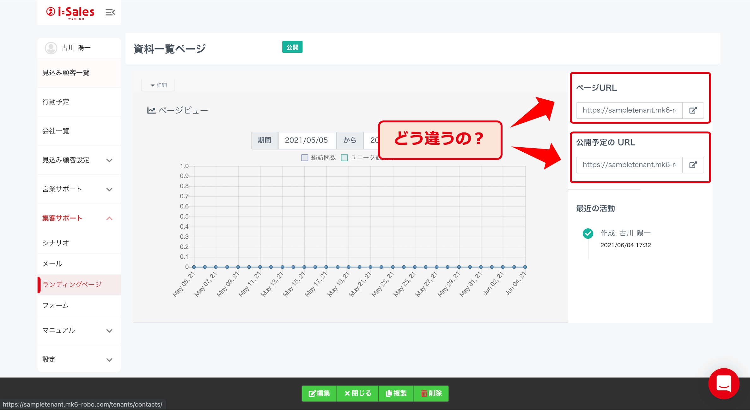750x410 pixels.
Task: Click the 削除 delete button
Action: tap(431, 393)
